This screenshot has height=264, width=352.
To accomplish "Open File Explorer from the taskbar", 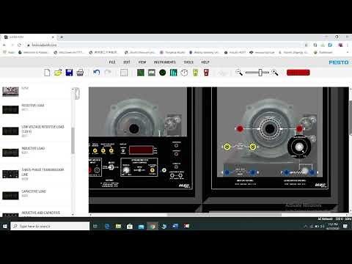I will [118, 227].
